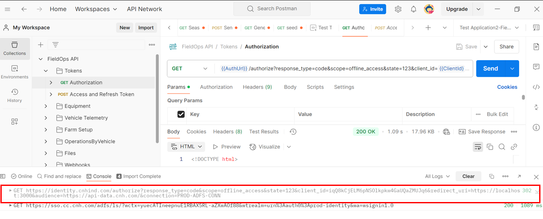The height and width of the screenshot is (219, 543).
Task: Expand the All Logs filter dropdown
Action: pyautogui.click(x=437, y=176)
